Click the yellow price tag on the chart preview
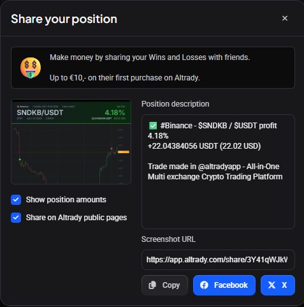304x307 pixels. click(x=124, y=152)
